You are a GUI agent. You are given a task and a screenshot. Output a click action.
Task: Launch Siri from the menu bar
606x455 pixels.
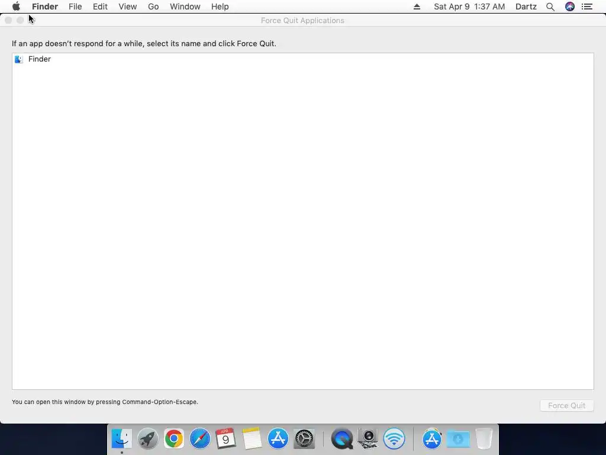[x=570, y=7]
